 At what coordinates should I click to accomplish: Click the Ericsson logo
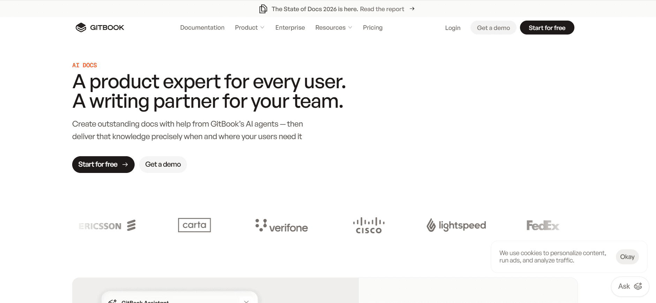[107, 226]
